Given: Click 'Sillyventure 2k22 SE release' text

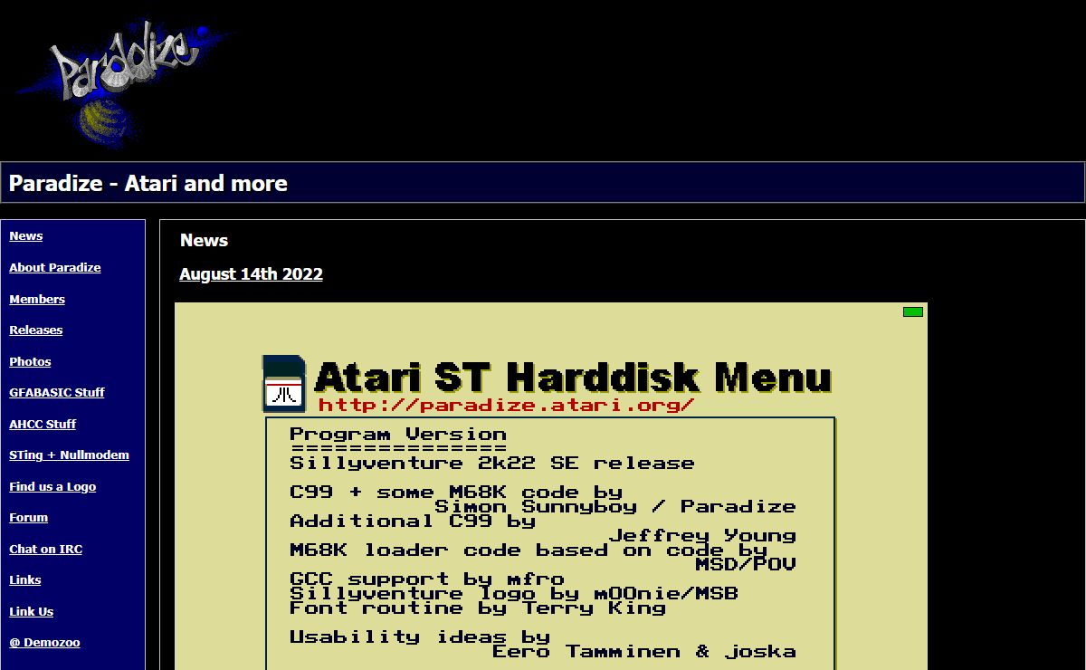Looking at the screenshot, I should pos(492,464).
